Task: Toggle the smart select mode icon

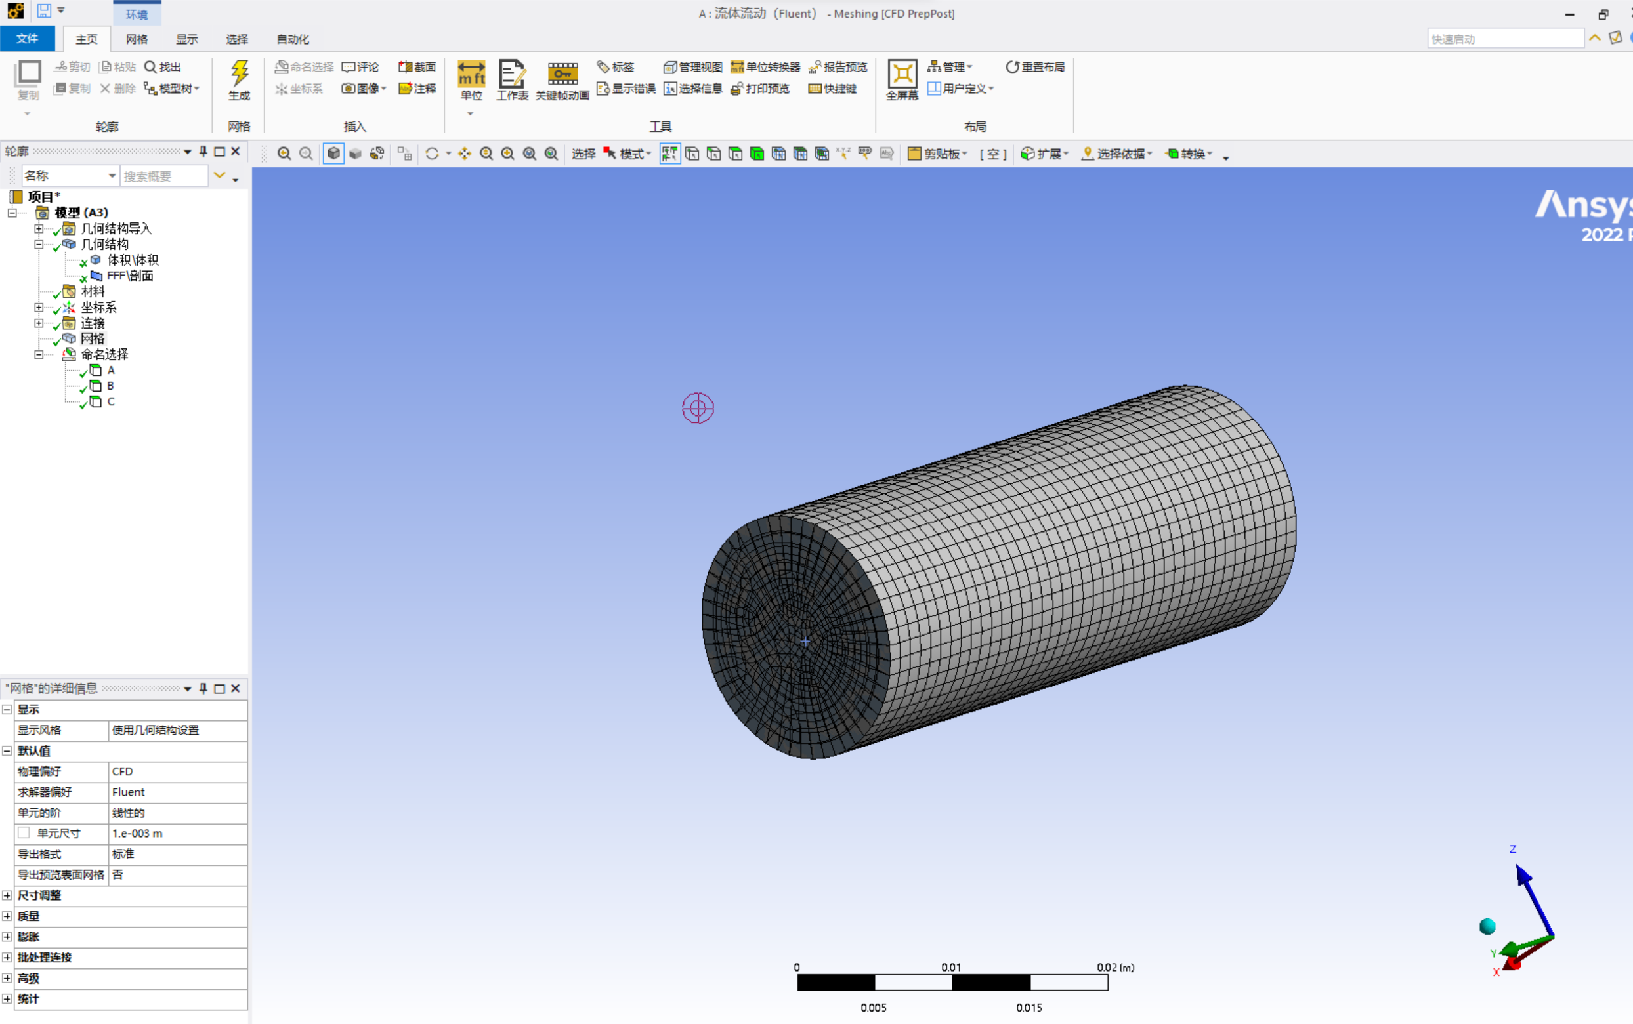Action: 669,154
